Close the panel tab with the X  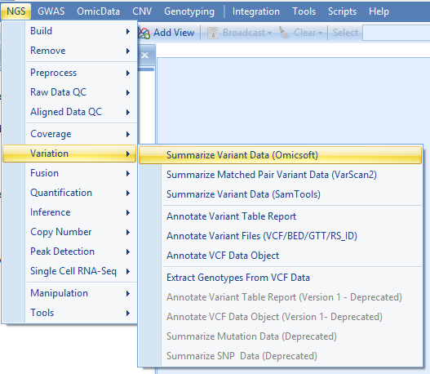point(144,56)
